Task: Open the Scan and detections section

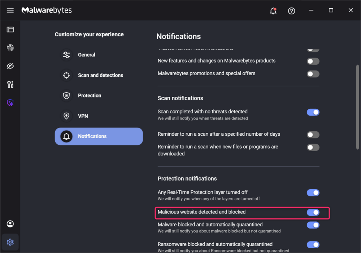Action: (x=99, y=75)
